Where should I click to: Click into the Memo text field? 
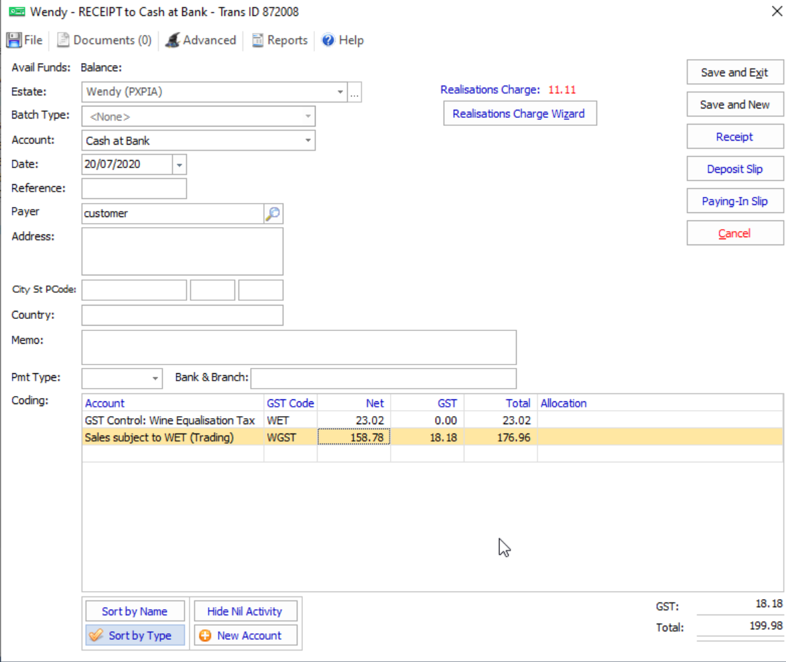point(299,347)
